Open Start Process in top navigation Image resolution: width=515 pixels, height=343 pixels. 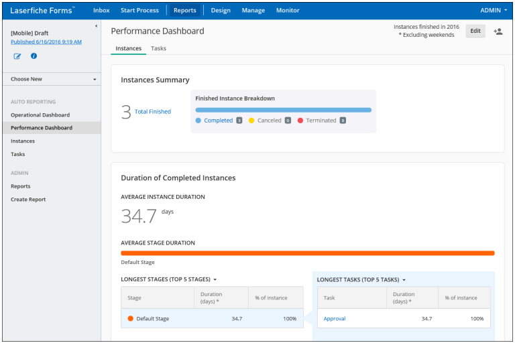pyautogui.click(x=139, y=11)
